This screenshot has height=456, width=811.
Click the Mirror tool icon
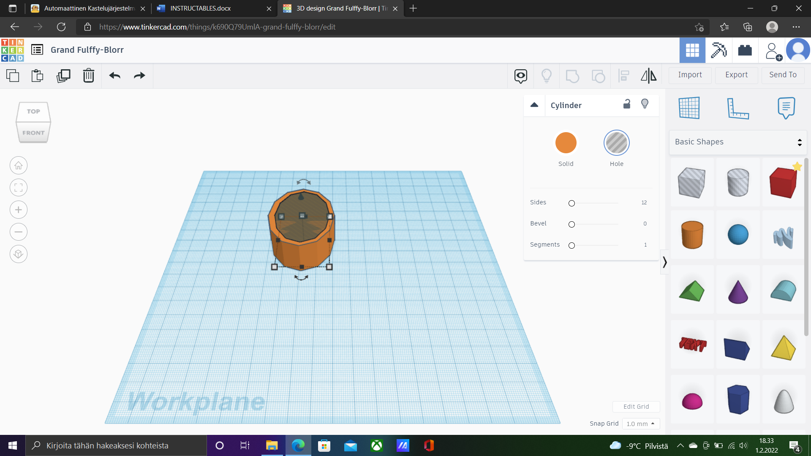(x=648, y=76)
